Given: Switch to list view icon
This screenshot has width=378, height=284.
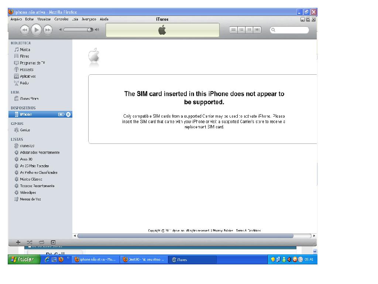Looking at the screenshot, I should tap(233, 30).
